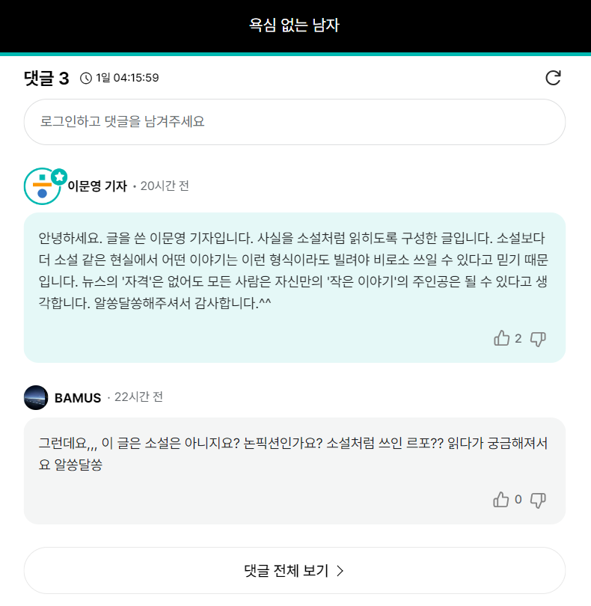Dislike 이문영 기자's comment
591x606 pixels.
pyautogui.click(x=538, y=339)
